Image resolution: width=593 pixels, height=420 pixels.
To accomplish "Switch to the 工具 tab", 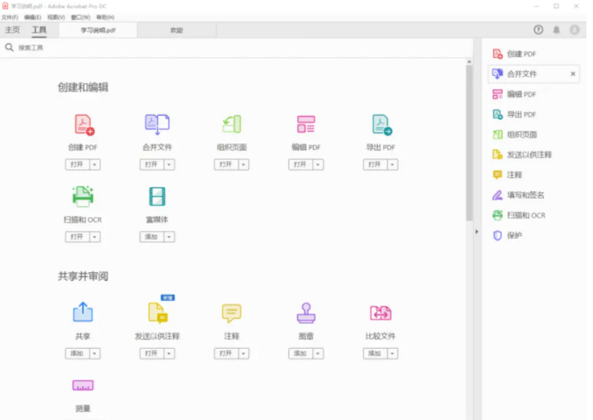I will (x=39, y=30).
